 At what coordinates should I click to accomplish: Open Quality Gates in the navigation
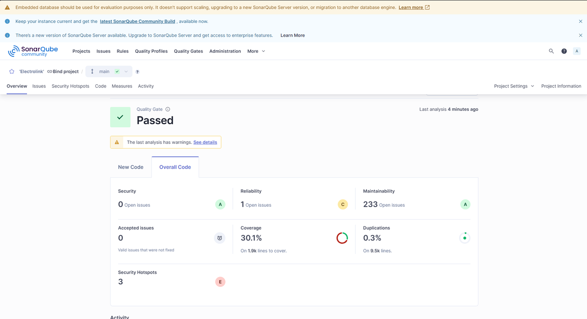tap(188, 51)
